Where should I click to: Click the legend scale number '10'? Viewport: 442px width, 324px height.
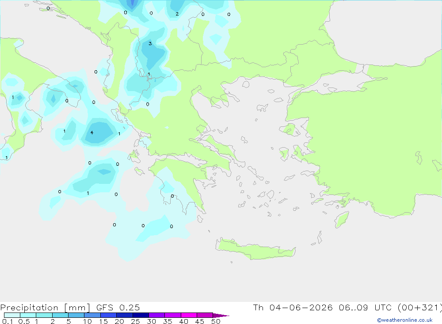point(88,321)
